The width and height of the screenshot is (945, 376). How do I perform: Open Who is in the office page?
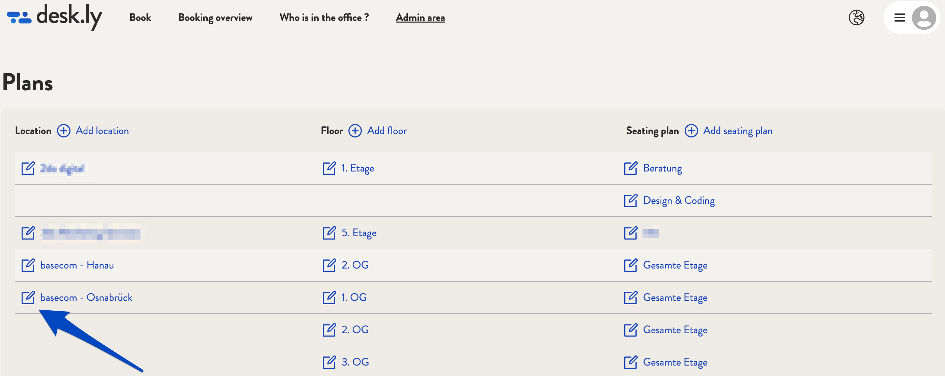pyautogui.click(x=324, y=18)
